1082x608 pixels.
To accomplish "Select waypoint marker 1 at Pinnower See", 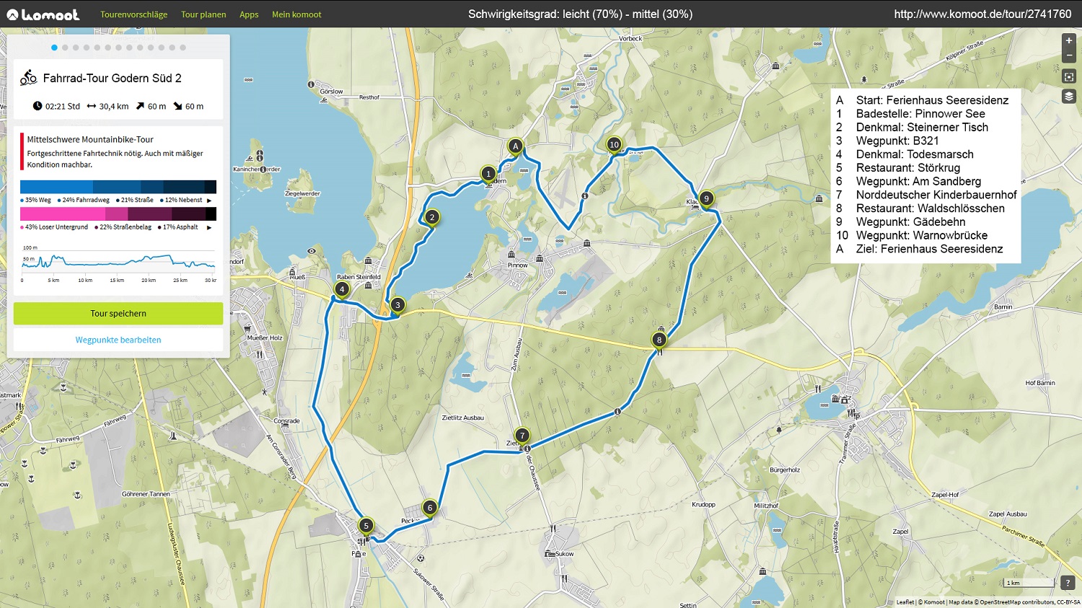I will 488,174.
